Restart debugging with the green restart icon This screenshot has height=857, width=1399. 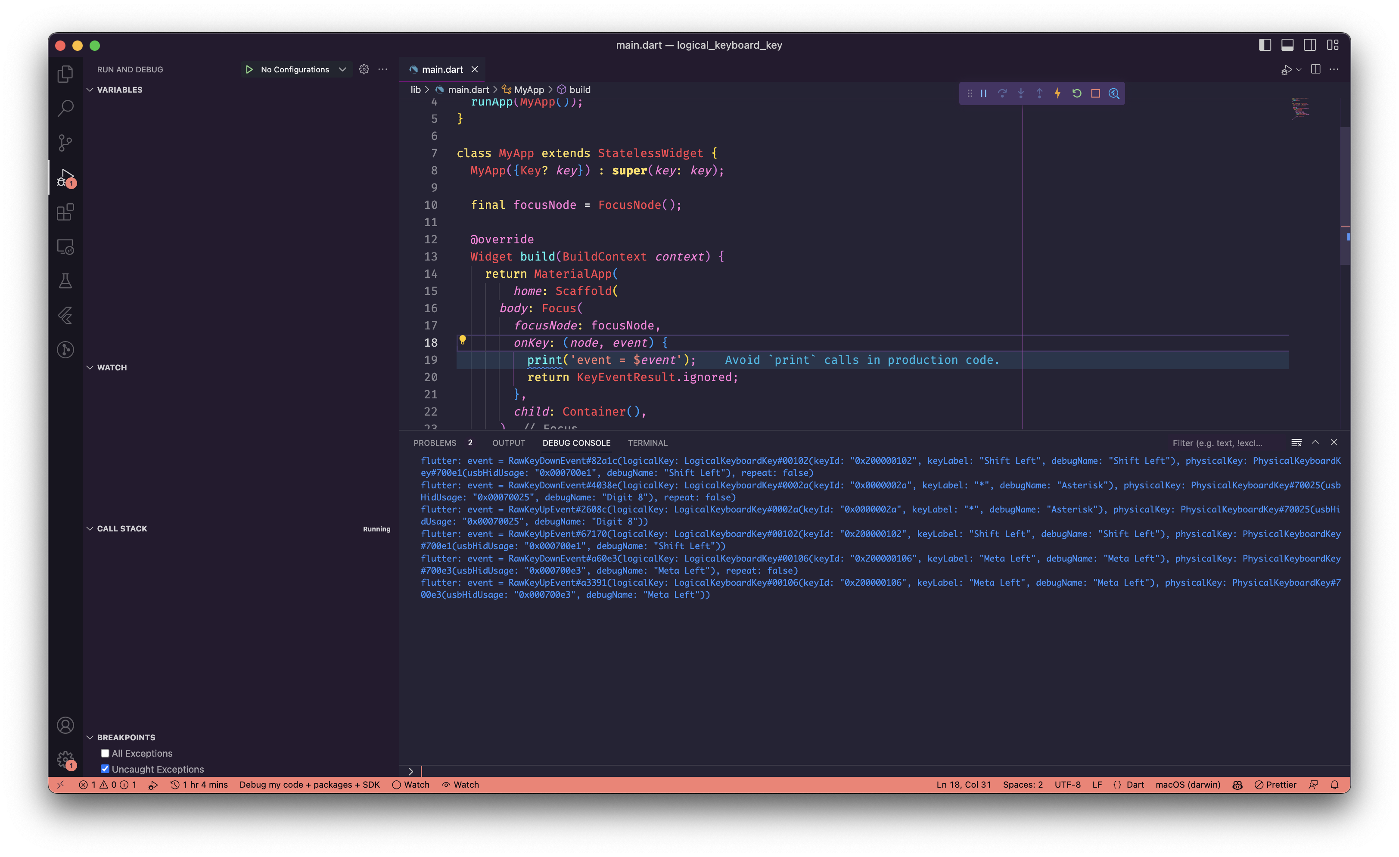pyautogui.click(x=1076, y=93)
